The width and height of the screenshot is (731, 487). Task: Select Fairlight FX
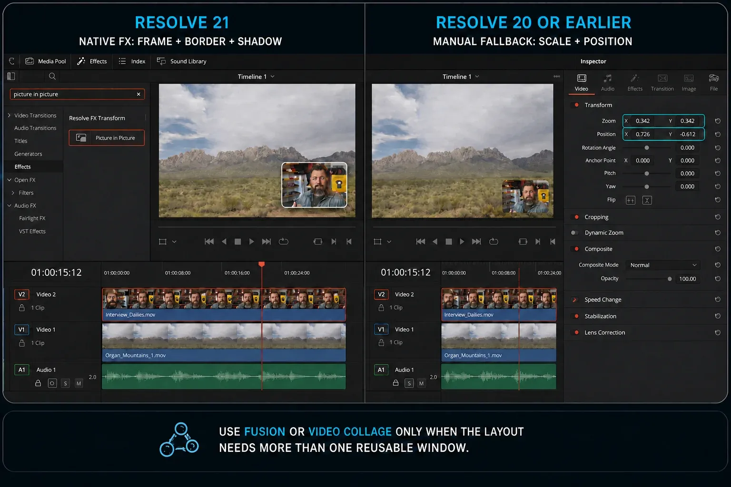pos(32,218)
